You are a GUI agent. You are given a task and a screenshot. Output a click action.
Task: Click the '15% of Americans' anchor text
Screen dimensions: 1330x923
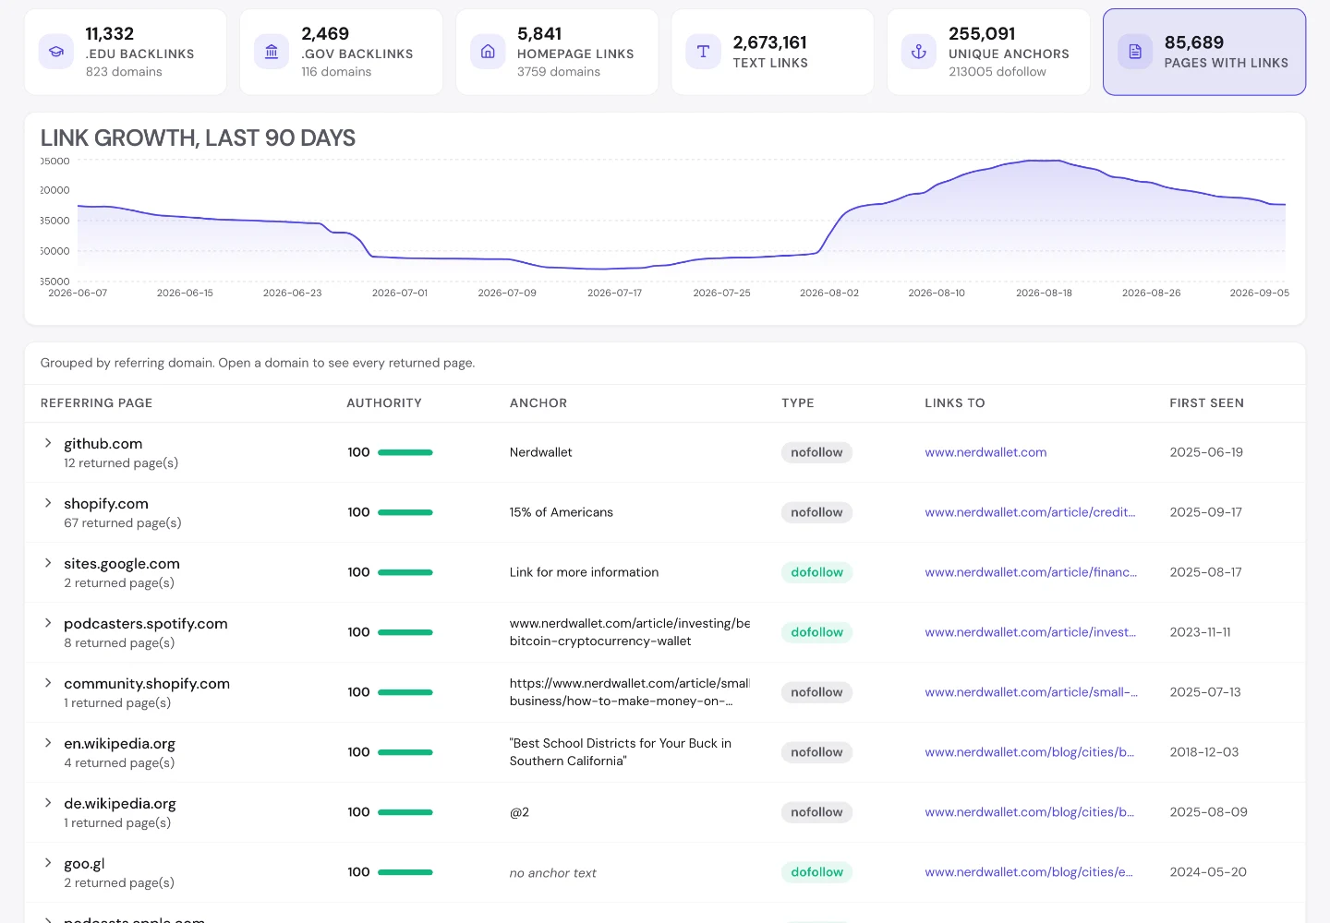point(562,512)
